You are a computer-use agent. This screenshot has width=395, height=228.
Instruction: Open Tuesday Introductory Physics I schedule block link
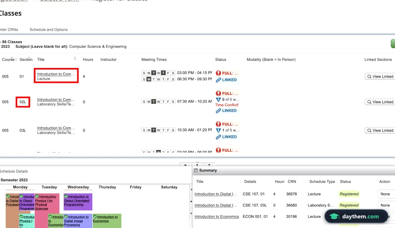pyautogui.click(x=46, y=202)
